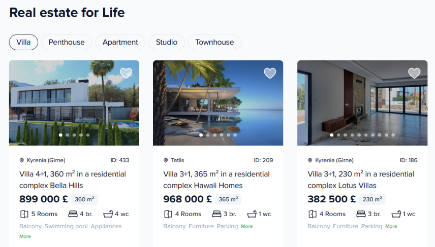Screen dimensions: 435x247
Task: Favorite the Hawaii Homes villa heart icon
Action: (x=270, y=73)
